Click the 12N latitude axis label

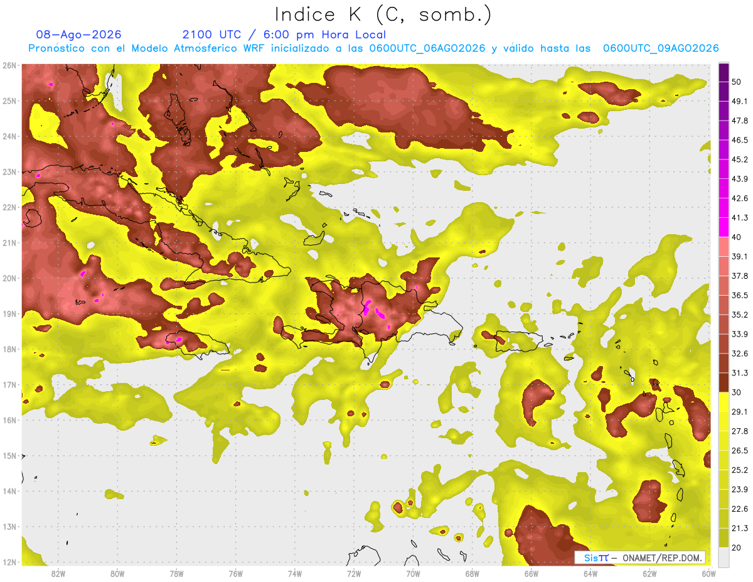pos(9,563)
